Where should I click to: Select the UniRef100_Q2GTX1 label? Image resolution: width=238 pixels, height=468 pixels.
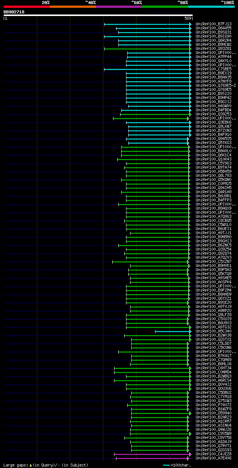click(x=214, y=339)
